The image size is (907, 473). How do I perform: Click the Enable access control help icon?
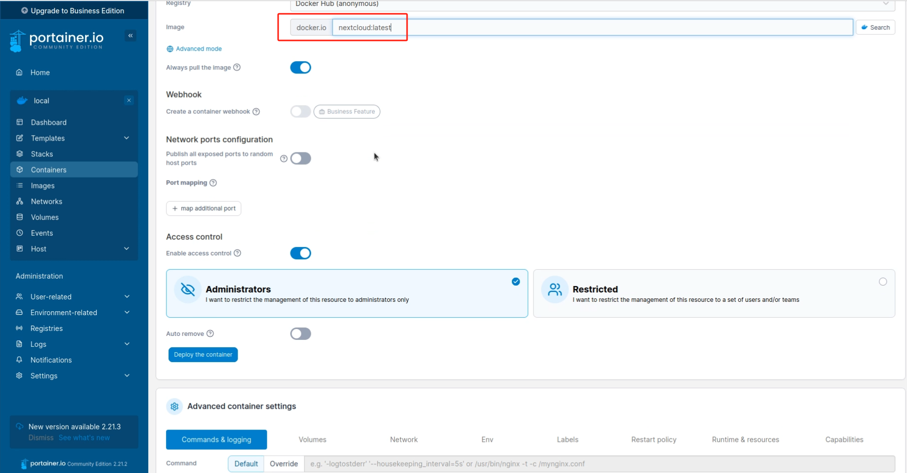(x=238, y=253)
